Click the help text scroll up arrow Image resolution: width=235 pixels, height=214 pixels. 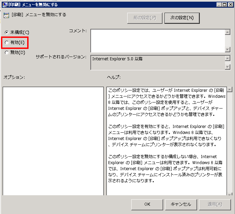(x=230, y=90)
